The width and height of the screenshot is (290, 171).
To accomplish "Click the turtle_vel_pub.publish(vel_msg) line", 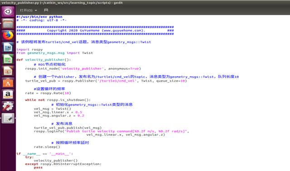I will tap(68, 128).
